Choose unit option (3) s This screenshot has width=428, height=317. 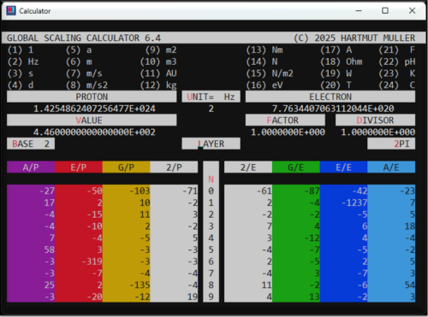(x=21, y=73)
